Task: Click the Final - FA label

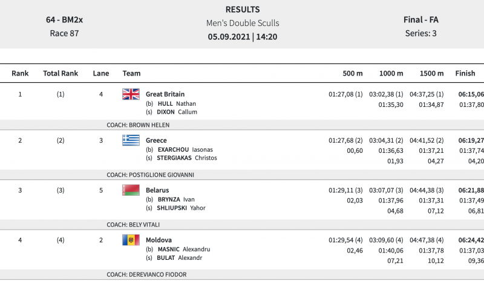Action: pos(421,20)
